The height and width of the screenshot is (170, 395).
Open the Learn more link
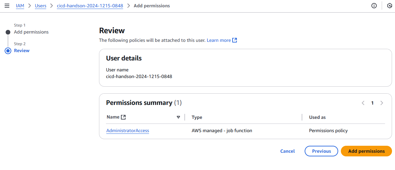[x=219, y=40]
